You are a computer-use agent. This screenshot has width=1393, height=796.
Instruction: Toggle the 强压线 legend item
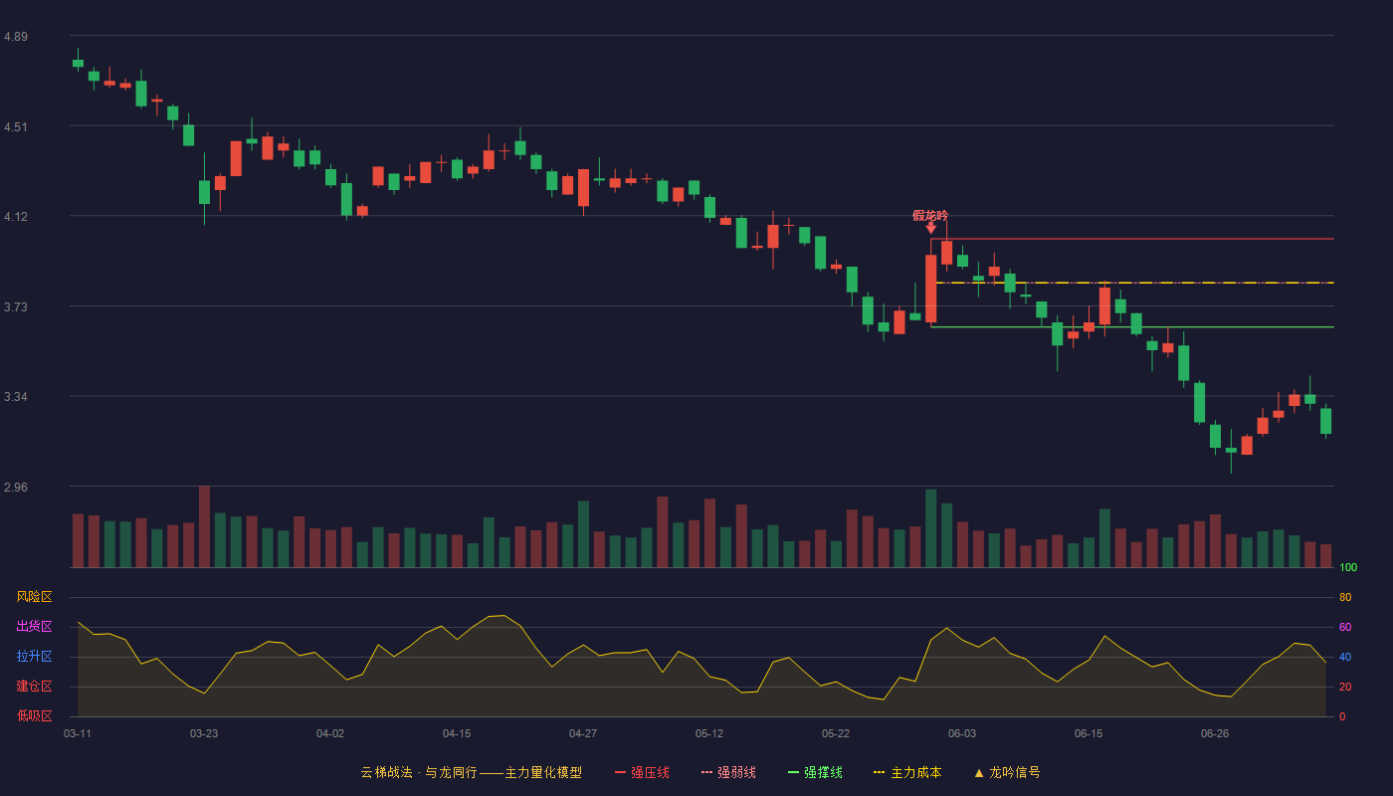tap(642, 772)
